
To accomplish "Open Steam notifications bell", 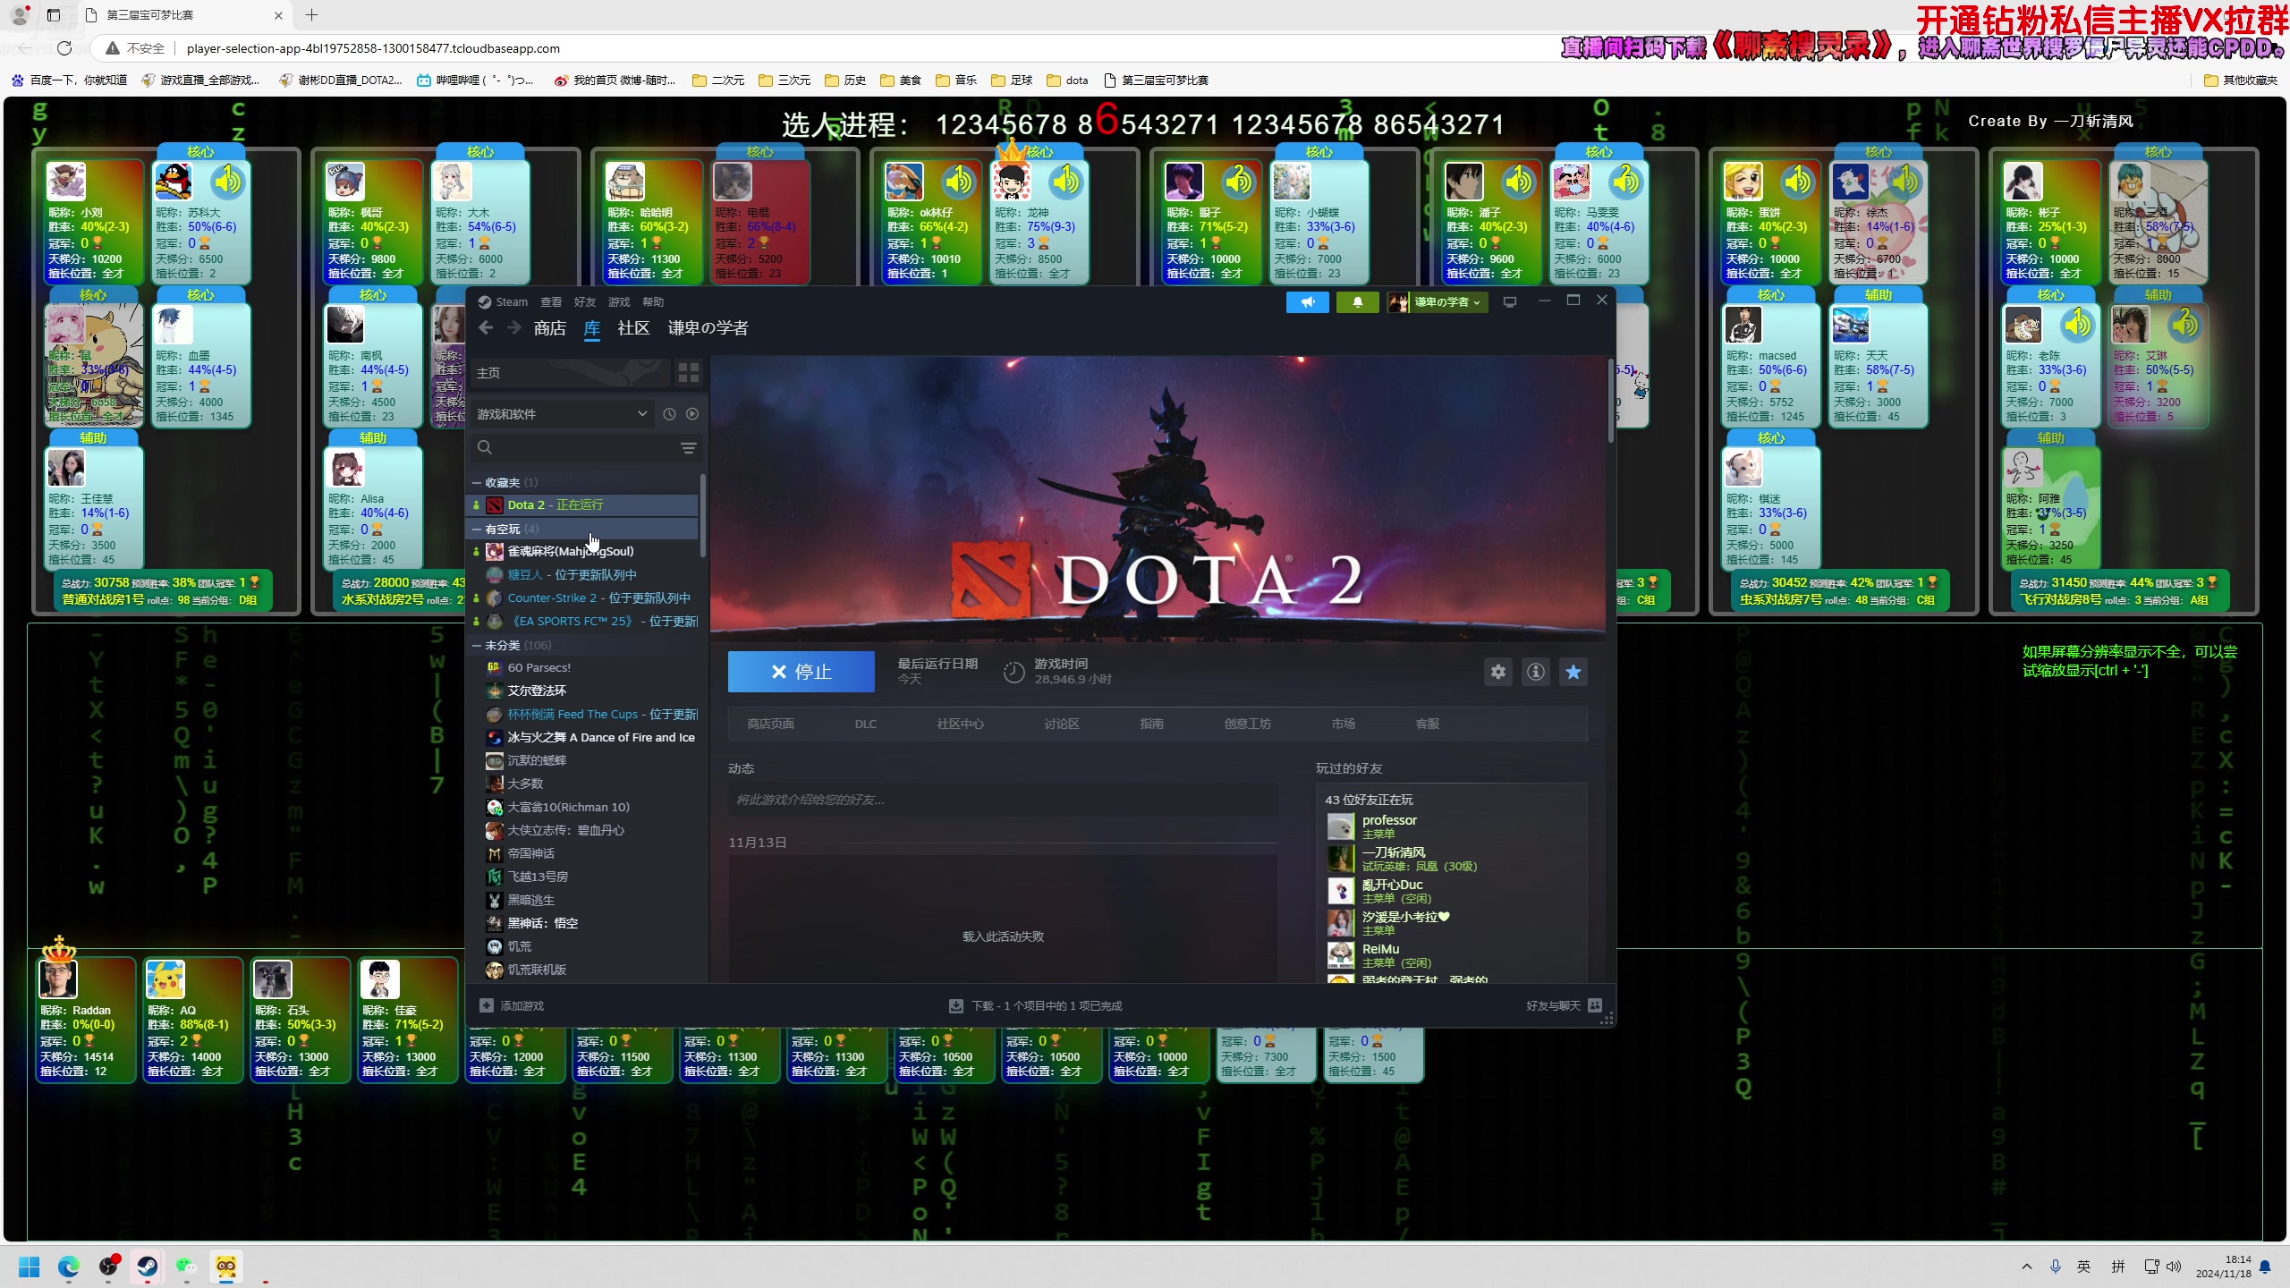I will tap(1357, 302).
